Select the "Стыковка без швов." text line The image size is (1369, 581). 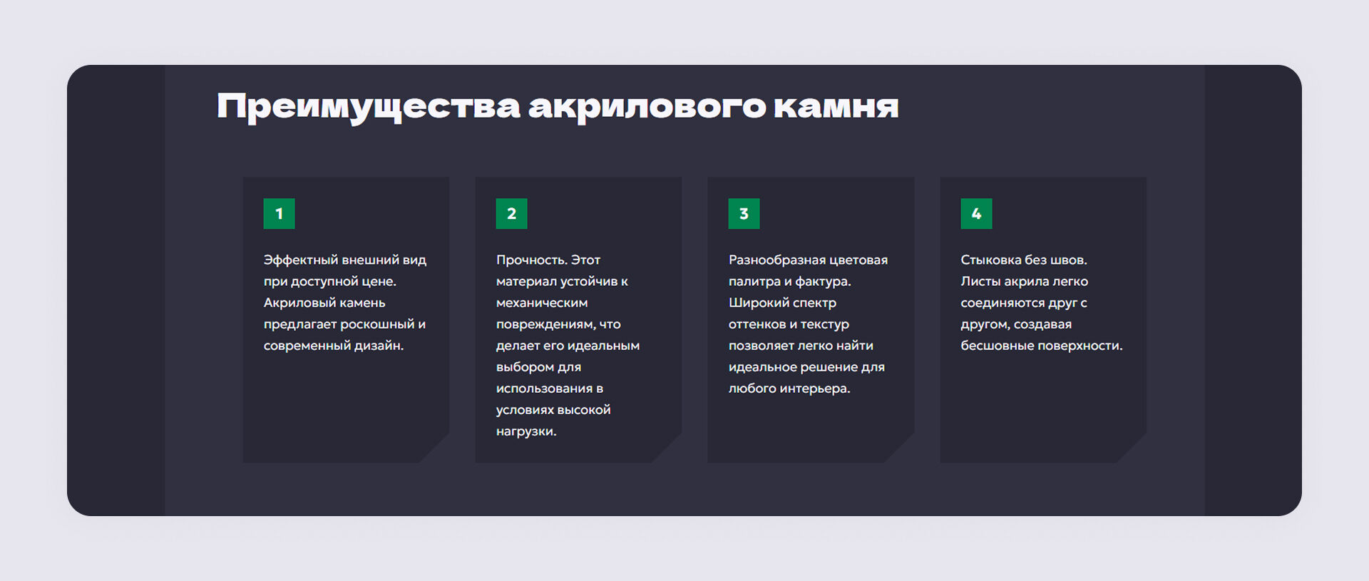1023,260
